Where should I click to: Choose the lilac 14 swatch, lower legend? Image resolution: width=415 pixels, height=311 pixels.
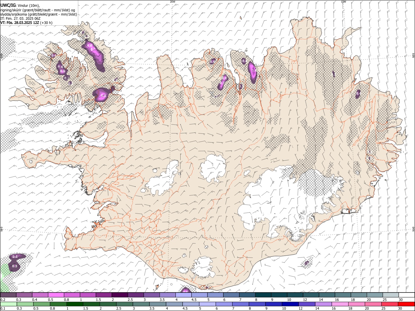(323, 304)
